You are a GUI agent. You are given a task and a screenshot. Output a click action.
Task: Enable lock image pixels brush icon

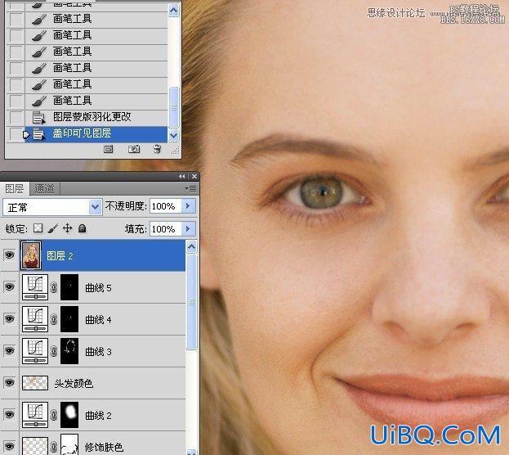(x=52, y=228)
